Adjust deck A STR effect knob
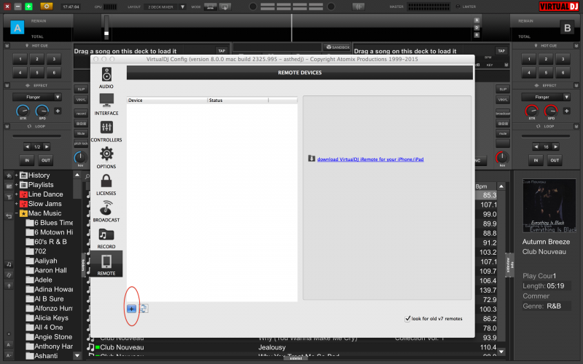 point(23,111)
